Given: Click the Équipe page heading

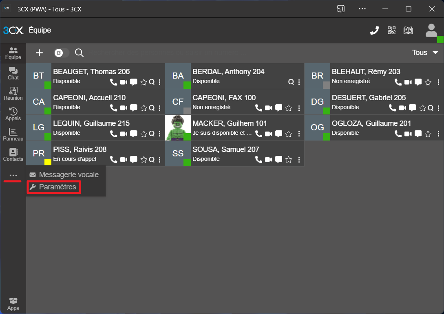Looking at the screenshot, I should 40,30.
